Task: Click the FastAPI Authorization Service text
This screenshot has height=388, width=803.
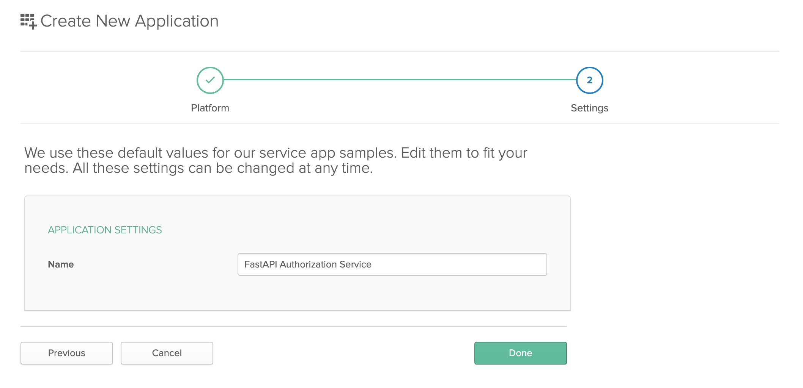Action: [x=308, y=264]
